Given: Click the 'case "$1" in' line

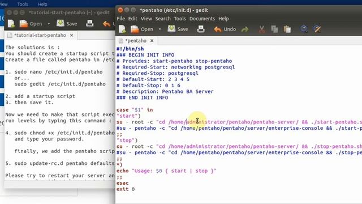Looking at the screenshot, I should pos(135,110).
